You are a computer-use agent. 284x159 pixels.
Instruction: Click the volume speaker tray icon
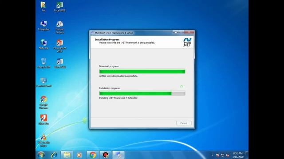click(x=228, y=155)
